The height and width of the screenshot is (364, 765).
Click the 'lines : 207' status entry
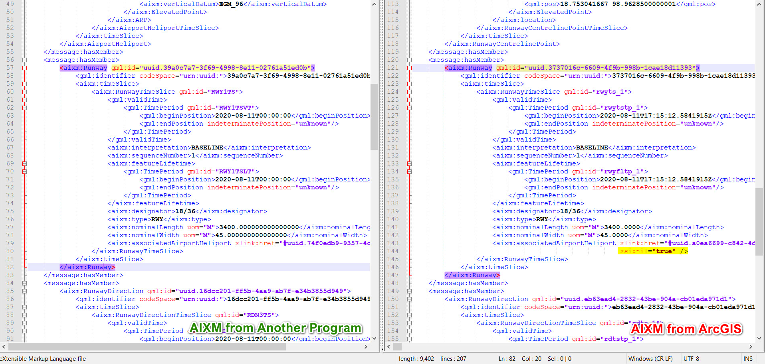tap(453, 359)
